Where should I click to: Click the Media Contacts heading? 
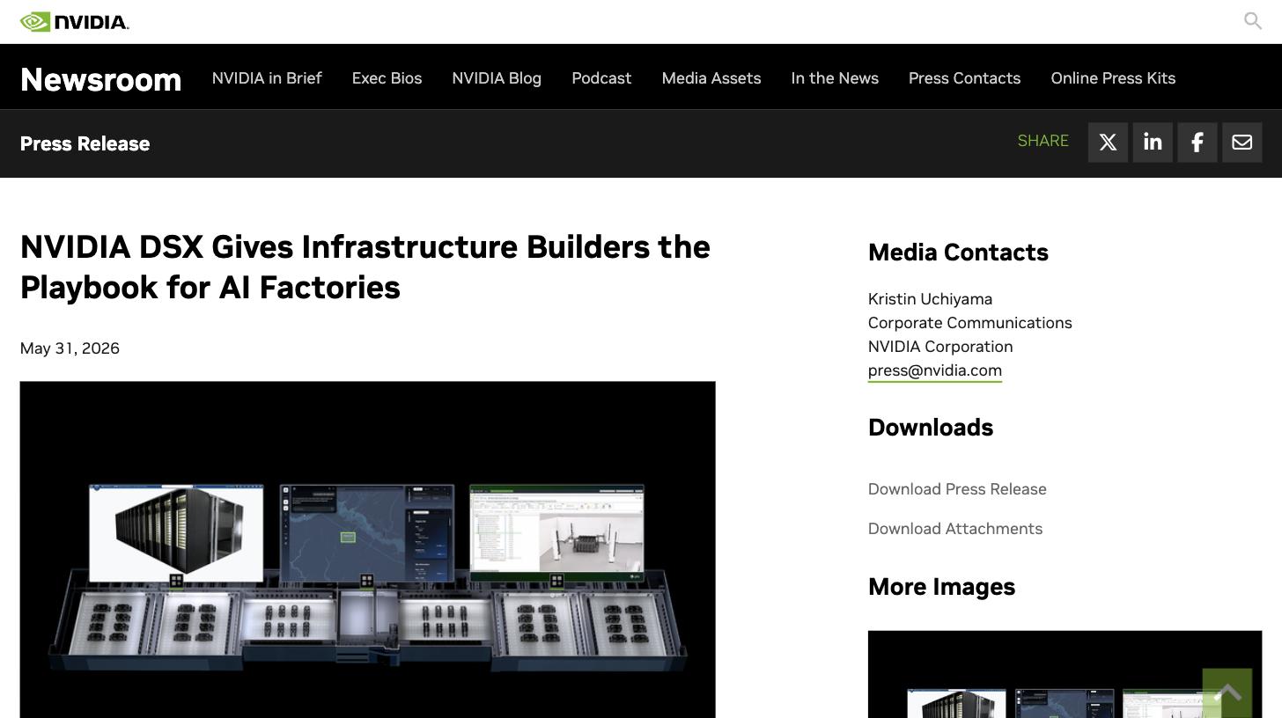[x=958, y=253]
